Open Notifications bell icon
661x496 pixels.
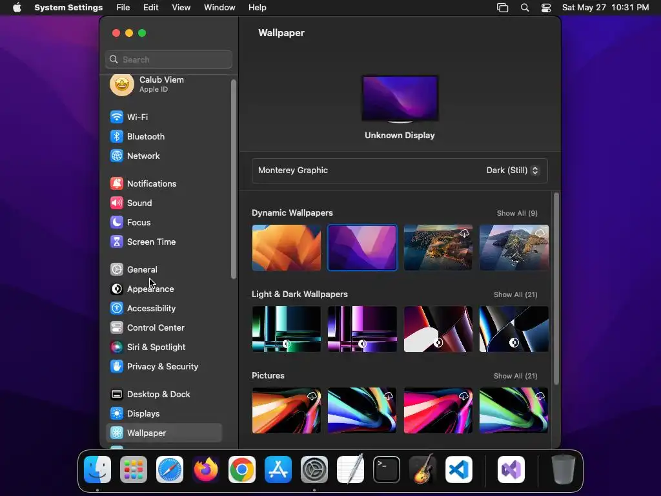click(x=117, y=183)
